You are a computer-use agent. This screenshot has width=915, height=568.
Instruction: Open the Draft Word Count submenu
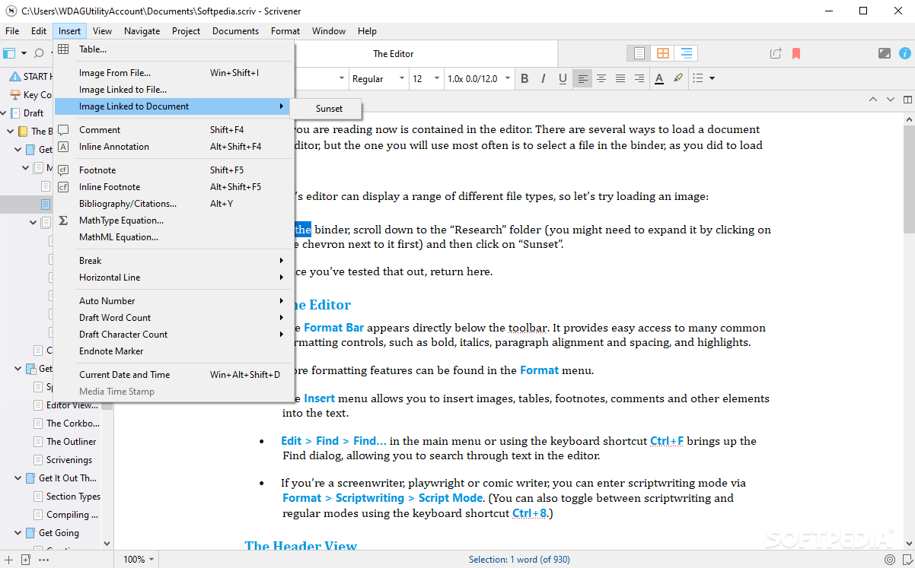tap(174, 318)
